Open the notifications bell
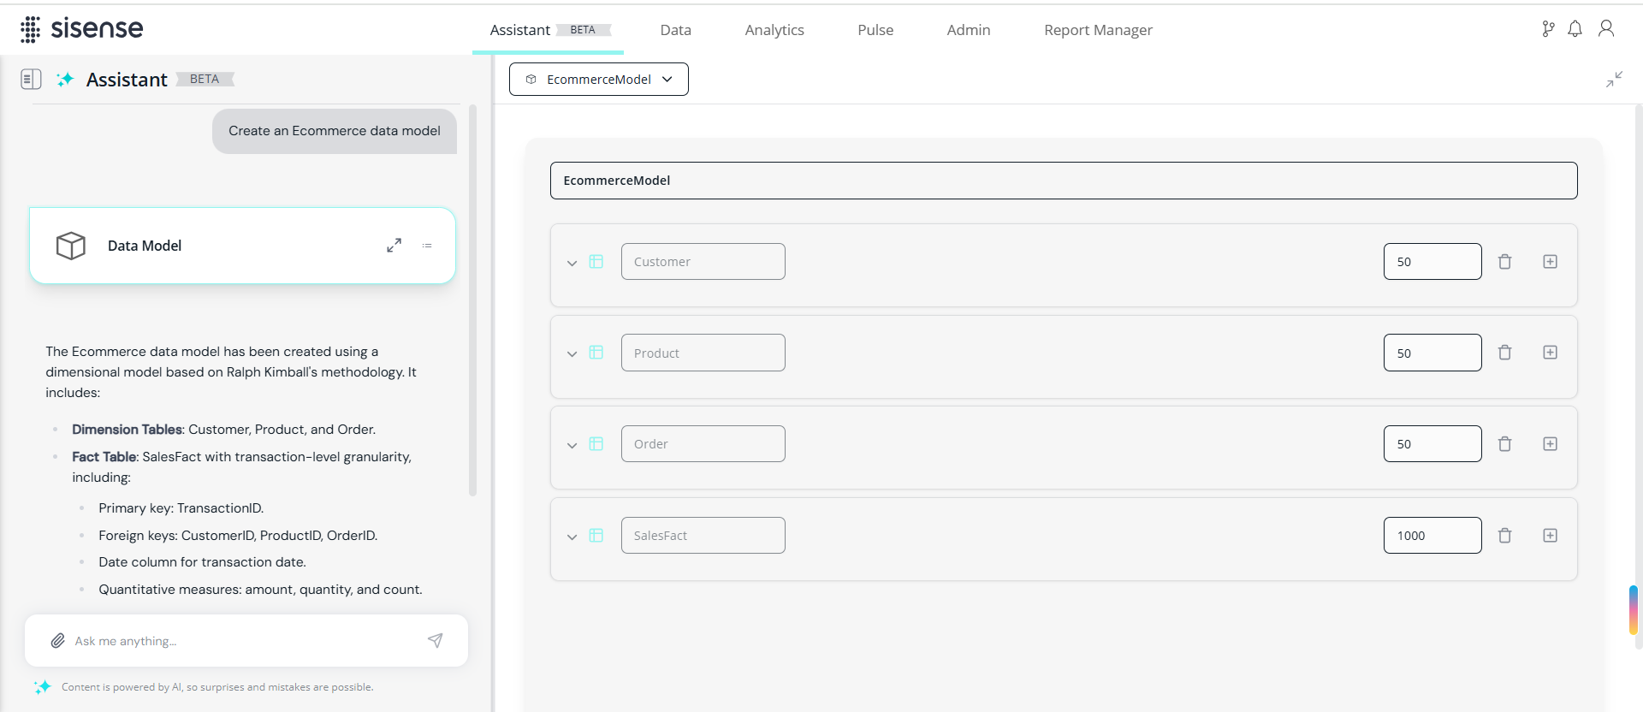 [x=1575, y=29]
